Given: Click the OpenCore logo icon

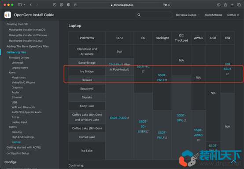Looking at the screenshot, I should pos(7,15).
